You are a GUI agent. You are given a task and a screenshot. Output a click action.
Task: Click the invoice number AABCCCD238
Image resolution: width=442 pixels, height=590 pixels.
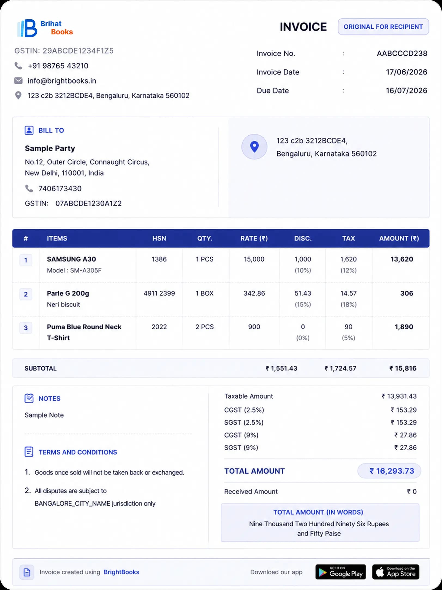[402, 53]
